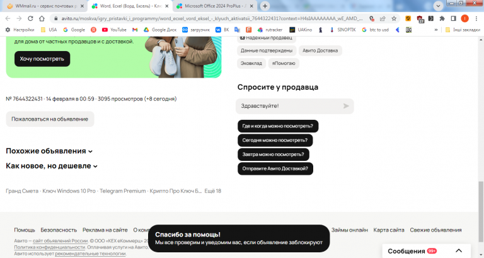Open the Google Диск bookmark
The height and width of the screenshot is (258, 484).
click(x=160, y=30)
